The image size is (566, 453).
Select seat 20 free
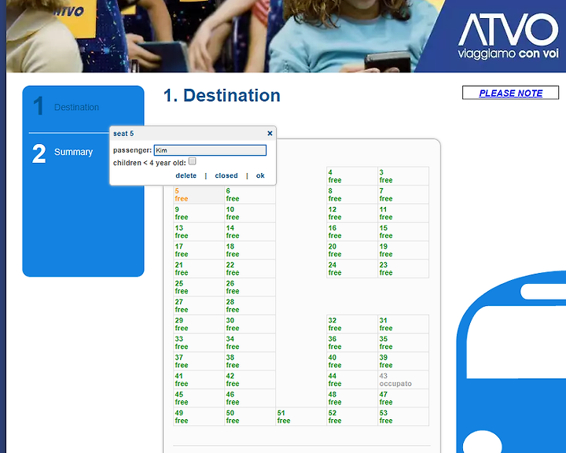click(x=352, y=250)
